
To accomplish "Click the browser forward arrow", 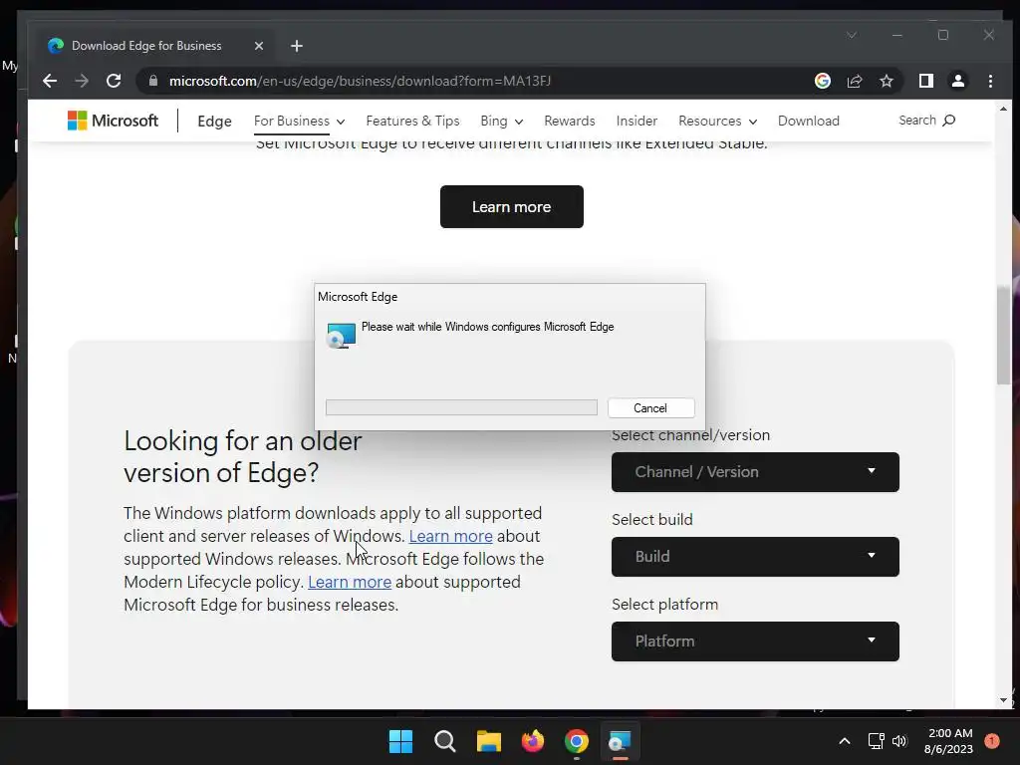I will tap(82, 81).
